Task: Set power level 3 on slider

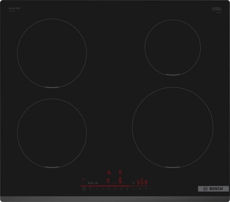Action: coord(109,189)
